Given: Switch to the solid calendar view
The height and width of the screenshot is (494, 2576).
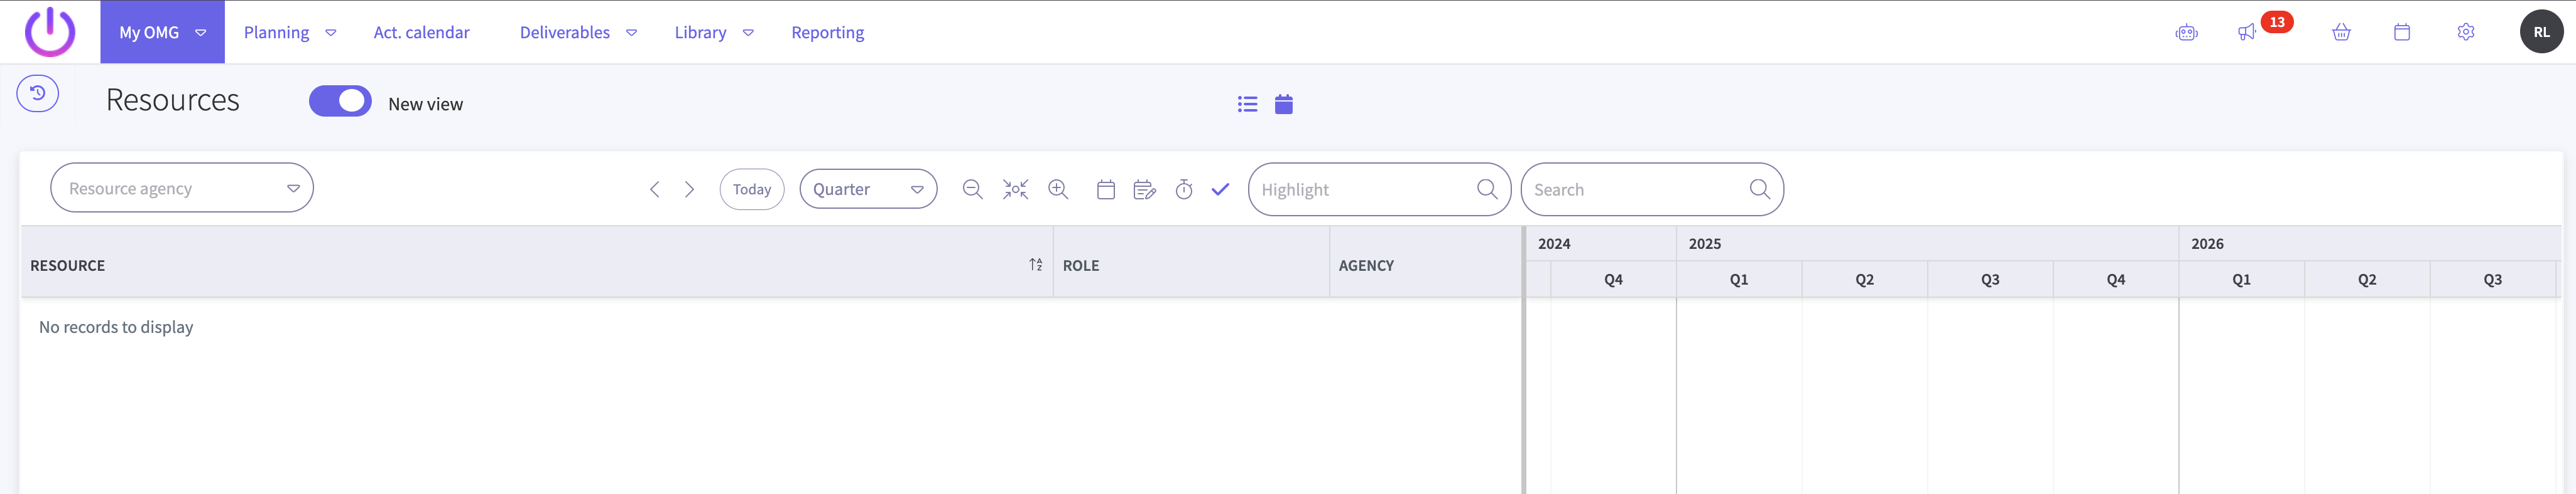Looking at the screenshot, I should click(1284, 104).
